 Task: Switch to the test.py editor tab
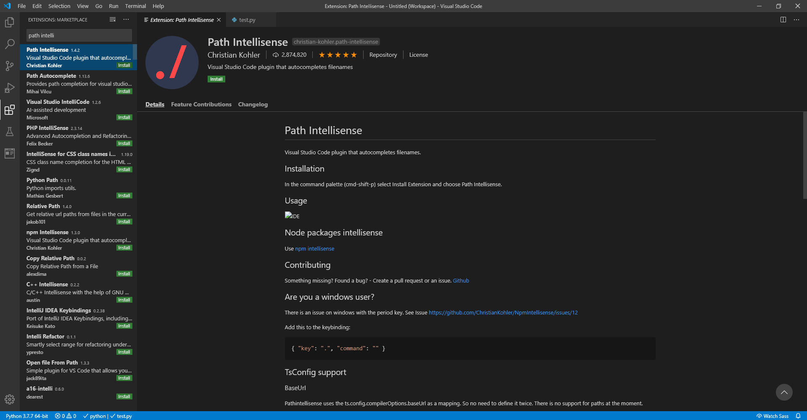point(251,20)
